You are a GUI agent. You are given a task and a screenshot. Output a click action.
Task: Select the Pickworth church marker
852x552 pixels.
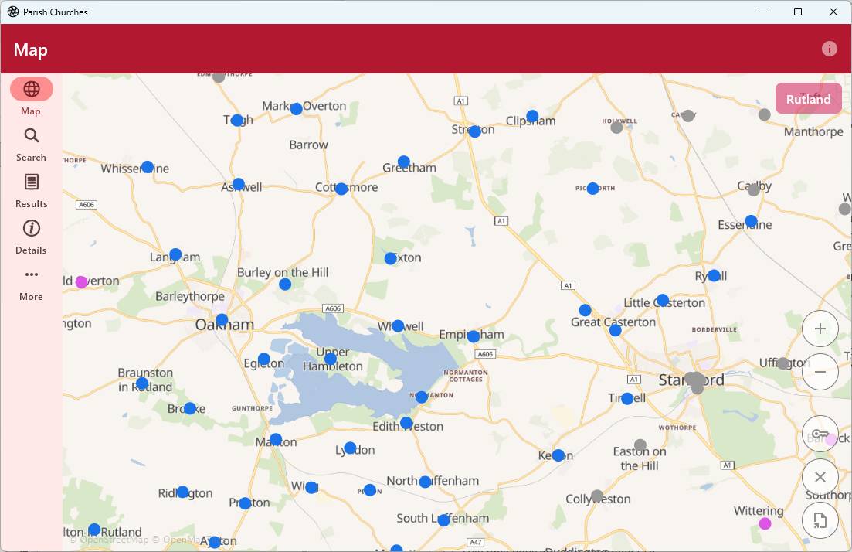pyautogui.click(x=592, y=189)
